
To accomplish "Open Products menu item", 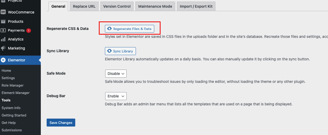I will point(20,21).
